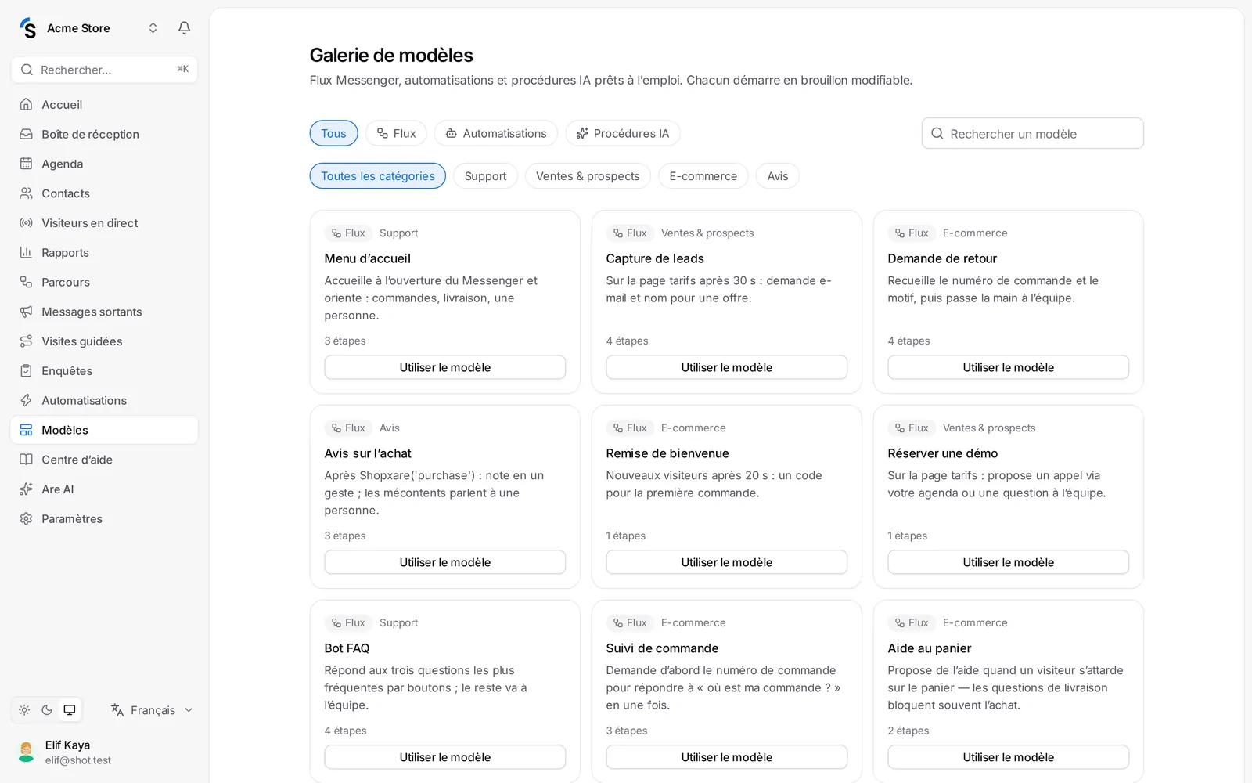Open the Français language dropdown
The width and height of the screenshot is (1252, 783).
click(152, 710)
